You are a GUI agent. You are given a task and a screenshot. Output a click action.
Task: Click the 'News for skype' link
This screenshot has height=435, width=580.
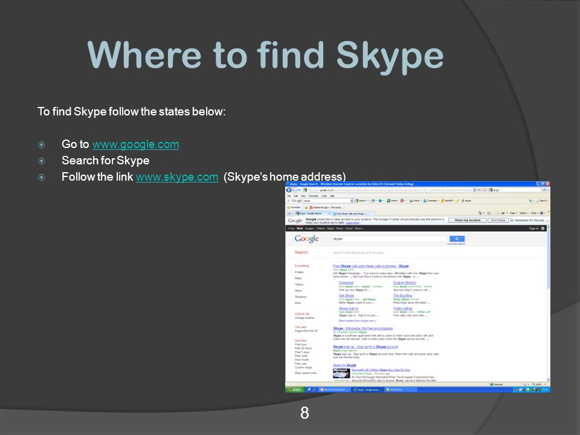point(344,365)
